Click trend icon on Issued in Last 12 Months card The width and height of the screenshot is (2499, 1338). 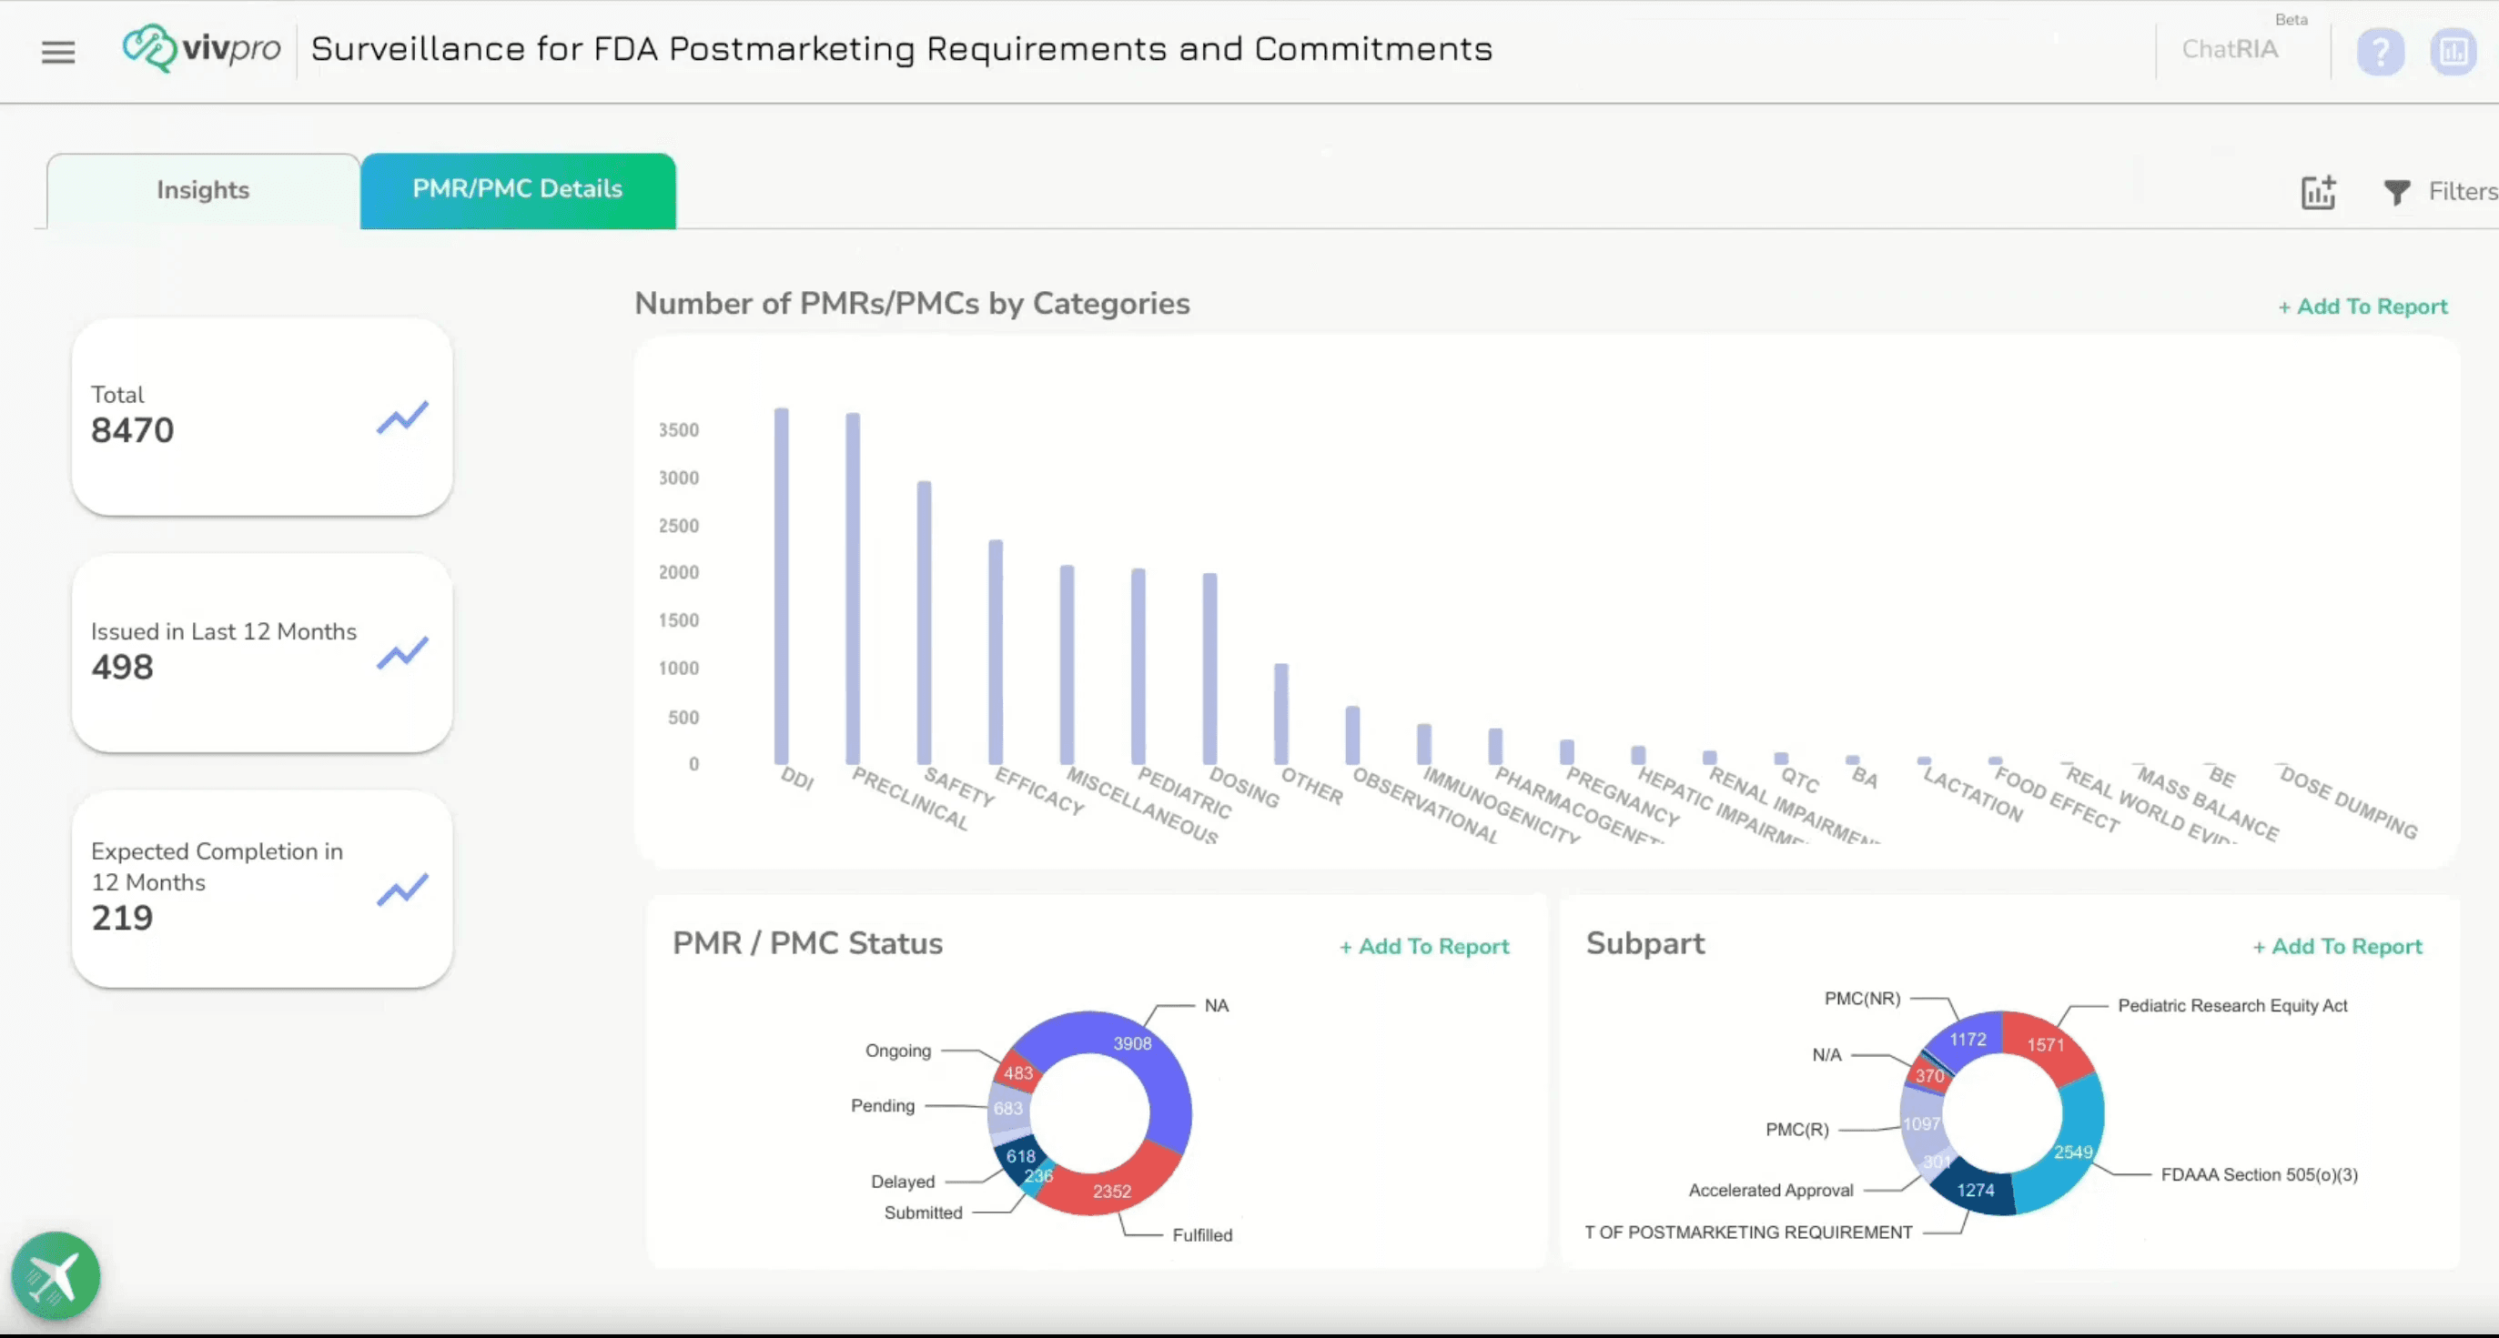point(401,653)
